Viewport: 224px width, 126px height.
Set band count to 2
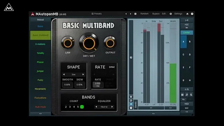(x=66, y=107)
